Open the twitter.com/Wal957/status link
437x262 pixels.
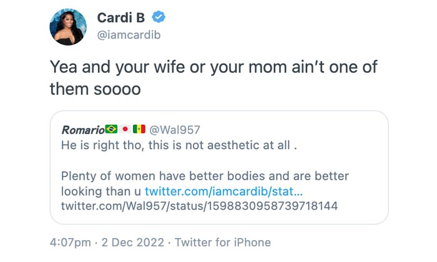click(x=199, y=206)
